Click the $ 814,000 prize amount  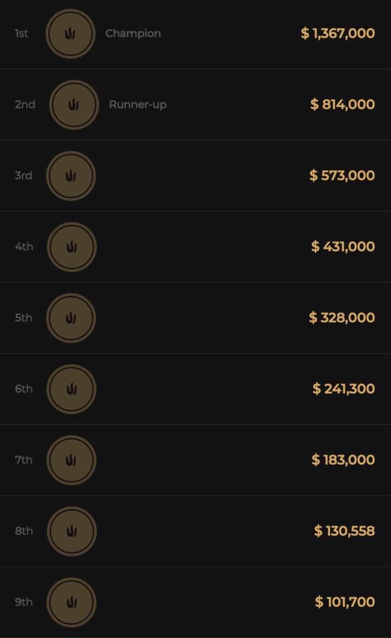[342, 104]
